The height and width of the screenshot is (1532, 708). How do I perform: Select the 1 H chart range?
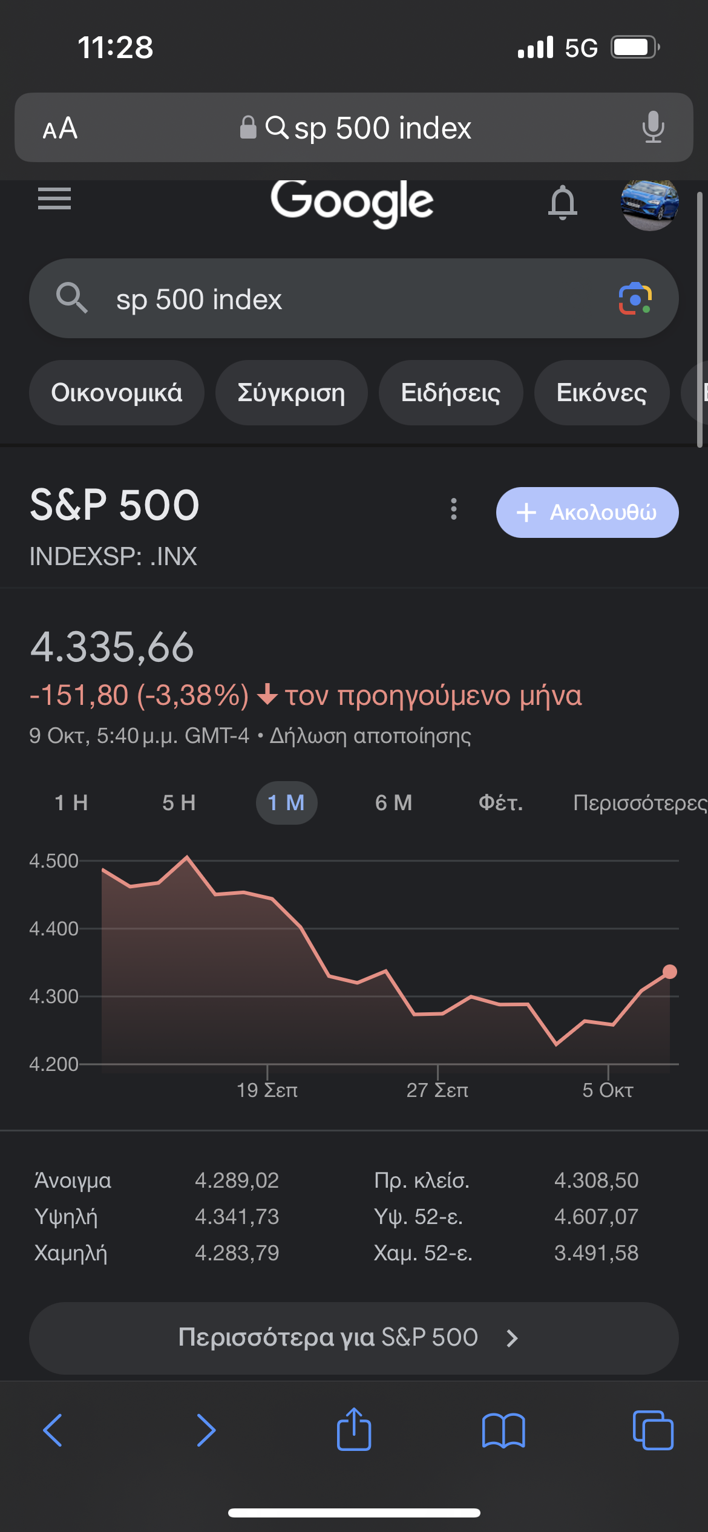coord(71,803)
